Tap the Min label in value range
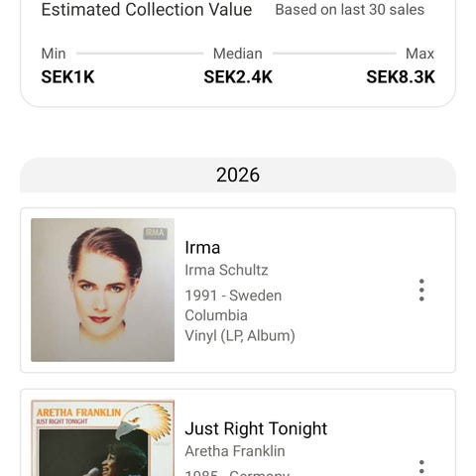The image size is (476, 476). pos(54,54)
